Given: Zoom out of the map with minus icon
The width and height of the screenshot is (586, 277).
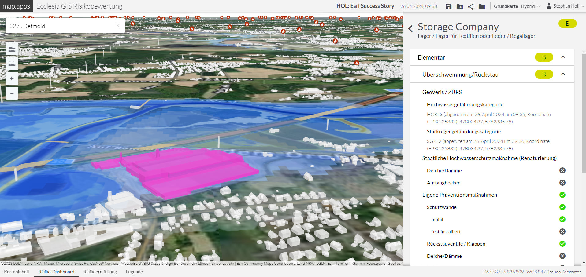Looking at the screenshot, I should pos(12,93).
